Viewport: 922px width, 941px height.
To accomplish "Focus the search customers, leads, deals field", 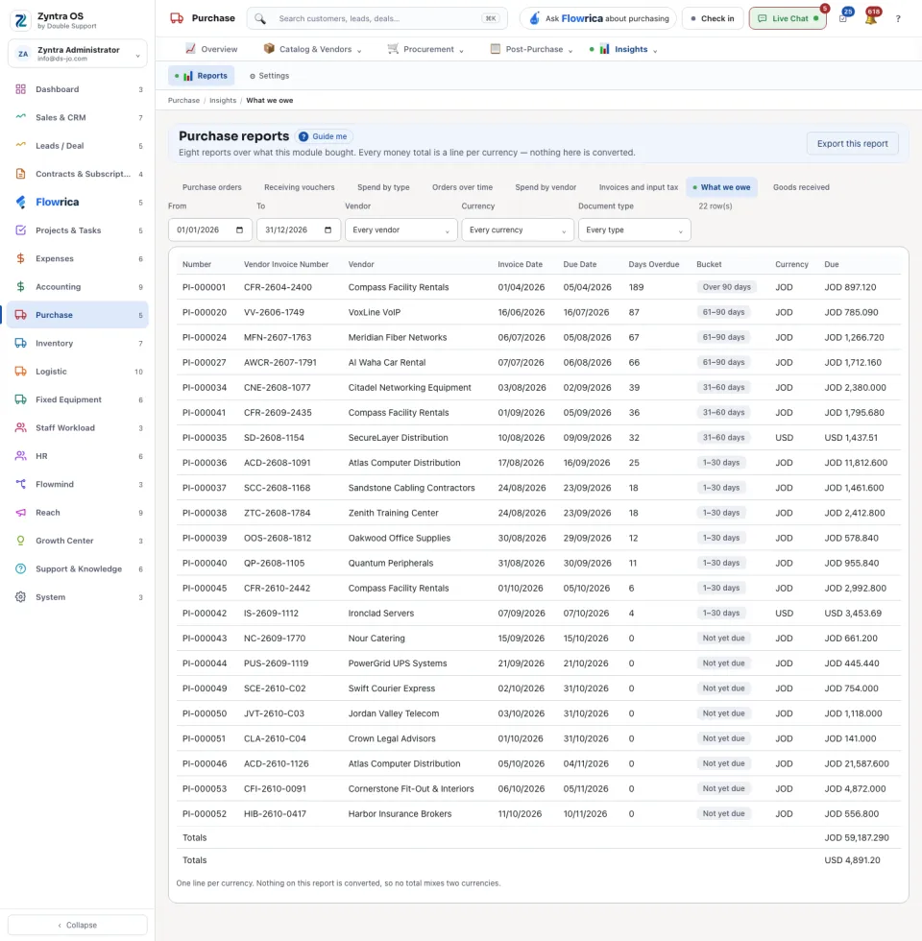I will (376, 18).
